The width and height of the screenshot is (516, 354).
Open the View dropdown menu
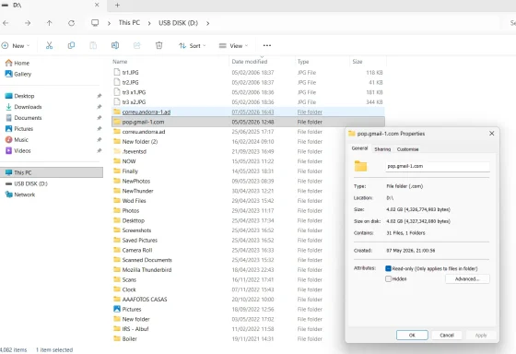coord(233,46)
